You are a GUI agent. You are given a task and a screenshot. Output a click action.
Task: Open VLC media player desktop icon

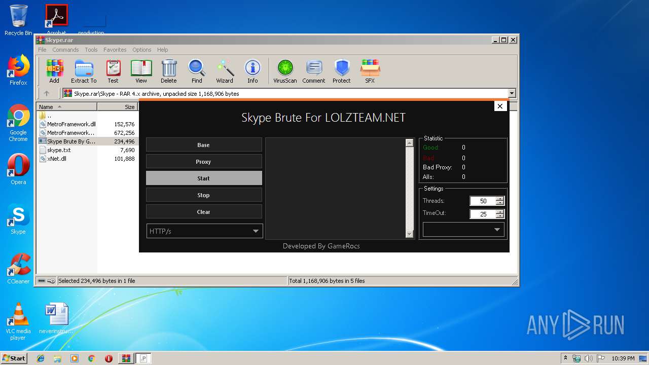18,321
